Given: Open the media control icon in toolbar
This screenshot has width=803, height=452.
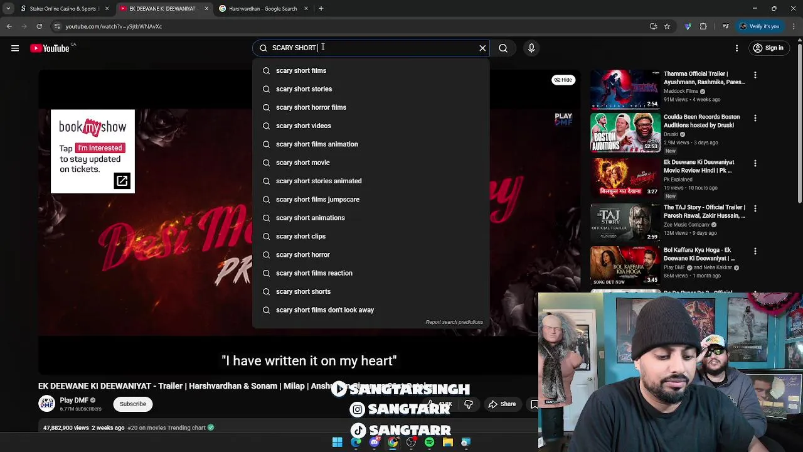Looking at the screenshot, I should point(726,26).
